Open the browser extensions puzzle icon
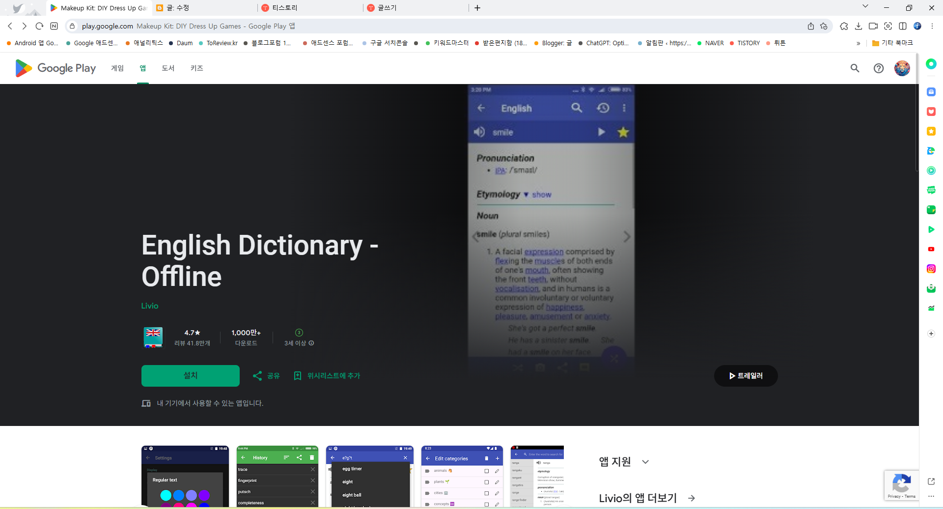Image resolution: width=943 pixels, height=509 pixels. coord(844,26)
